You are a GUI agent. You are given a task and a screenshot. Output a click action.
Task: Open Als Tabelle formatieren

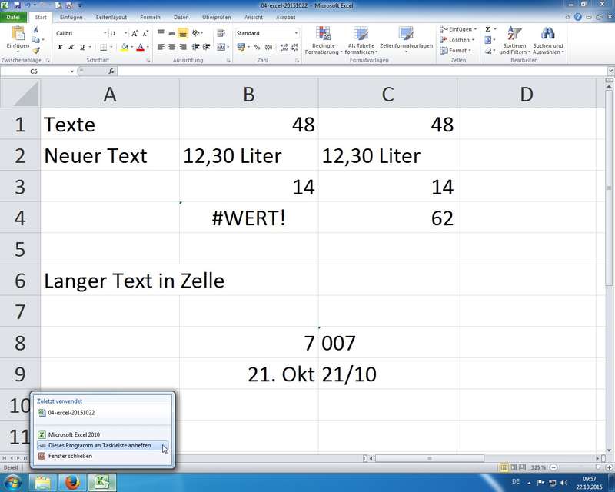coord(361,41)
